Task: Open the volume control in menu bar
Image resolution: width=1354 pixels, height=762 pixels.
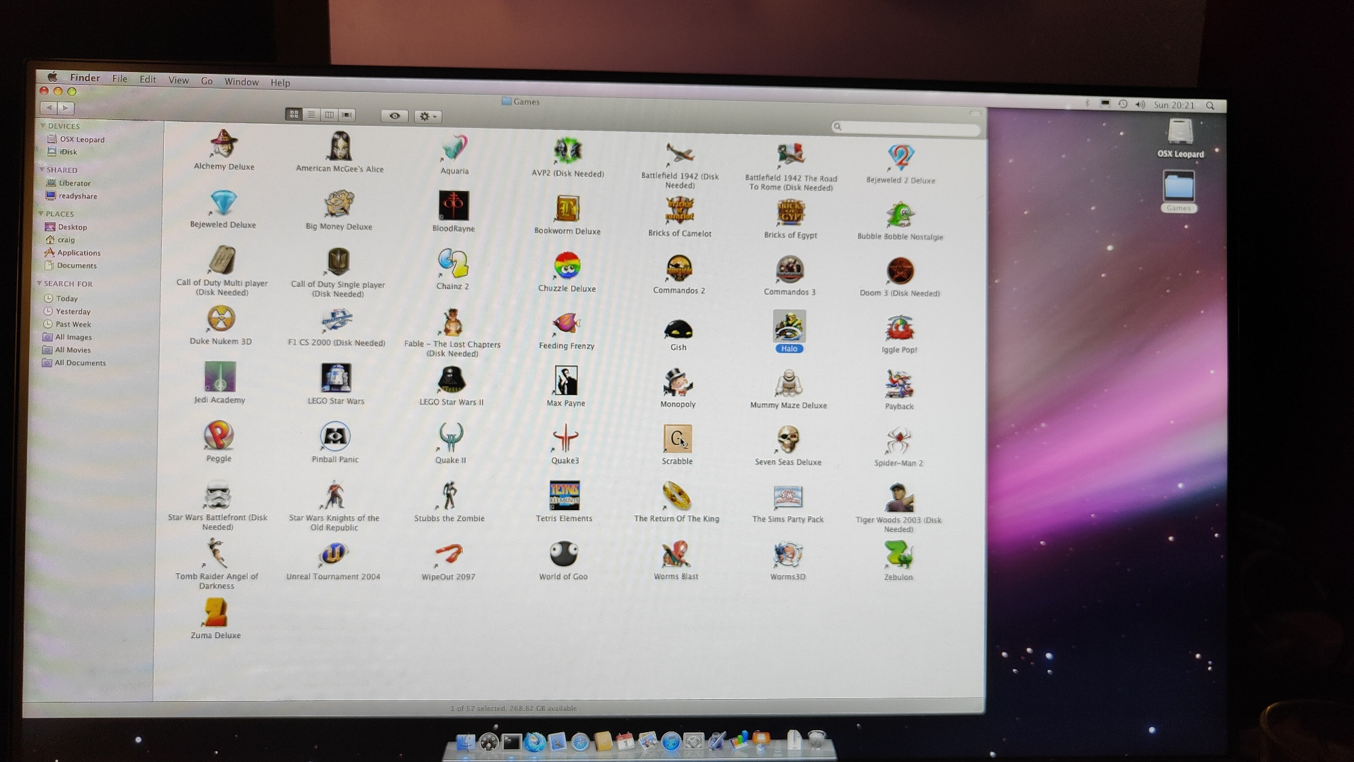Action: [1140, 104]
